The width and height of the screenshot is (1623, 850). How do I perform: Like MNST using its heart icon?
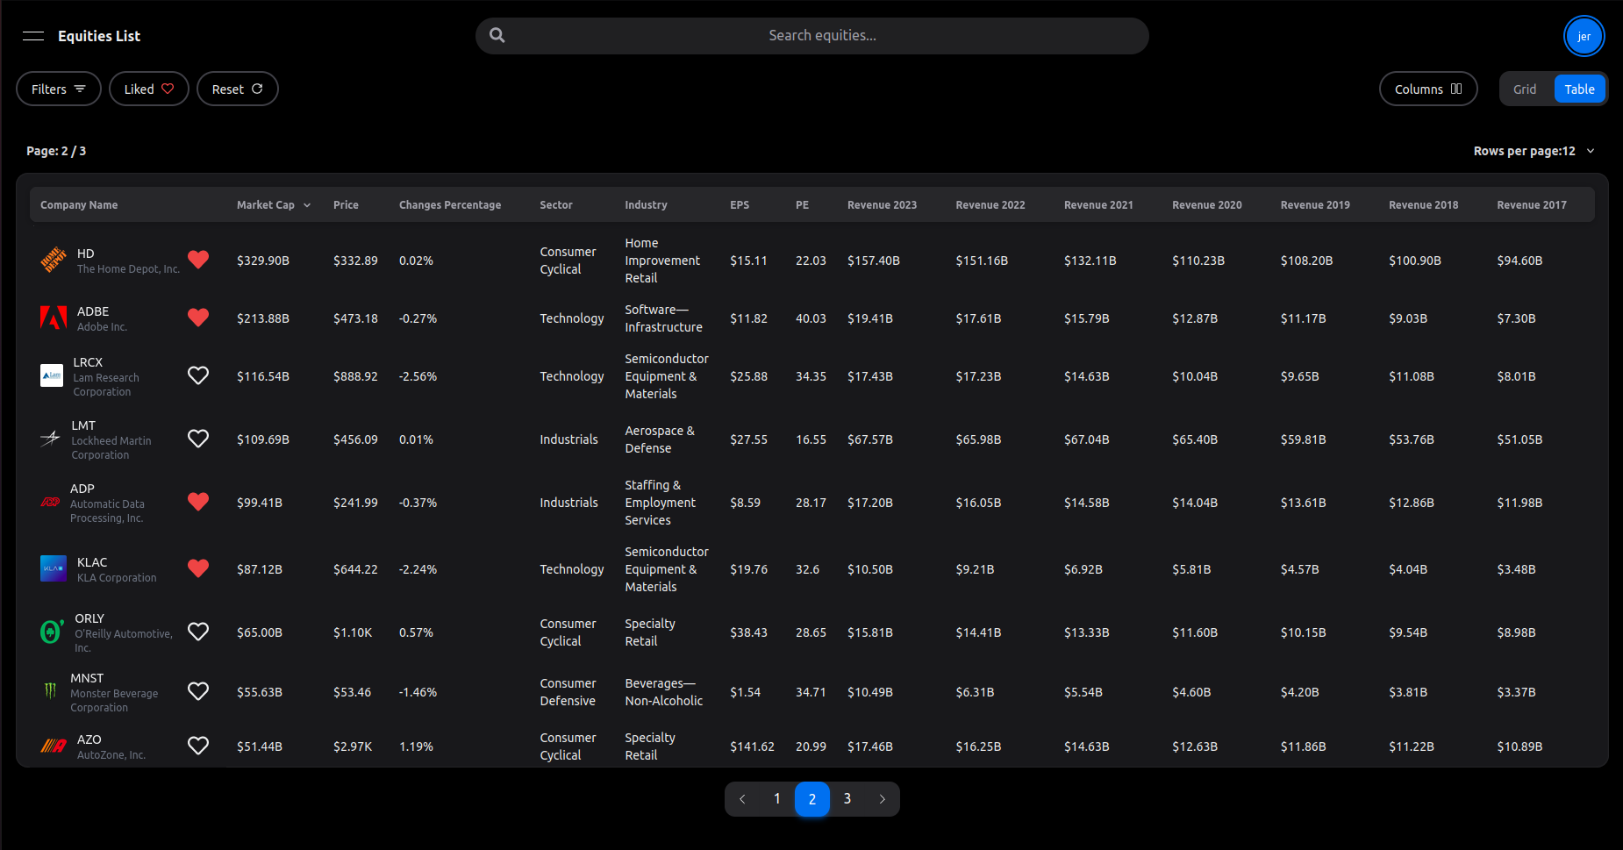tap(198, 691)
